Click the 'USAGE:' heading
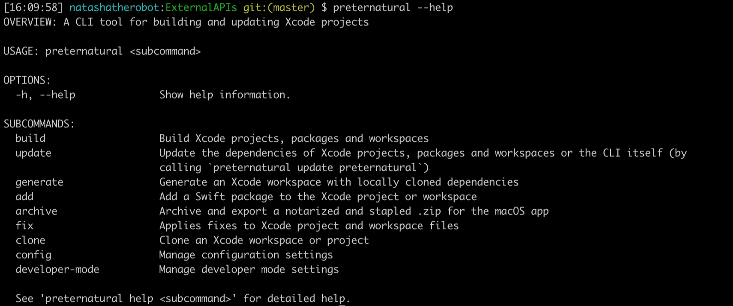The height and width of the screenshot is (306, 733). pyautogui.click(x=21, y=51)
